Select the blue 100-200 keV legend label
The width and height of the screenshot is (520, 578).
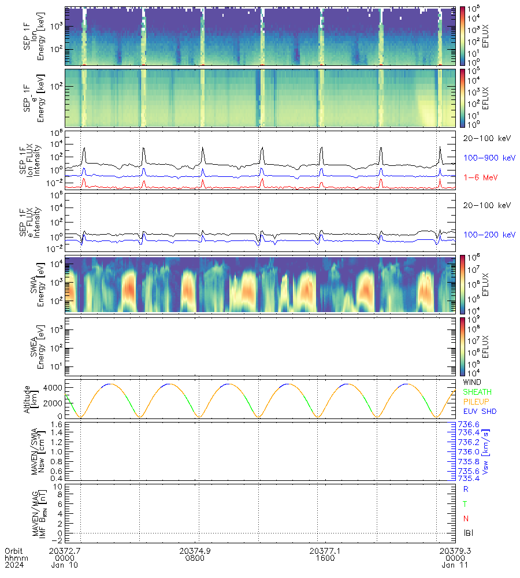(484, 235)
